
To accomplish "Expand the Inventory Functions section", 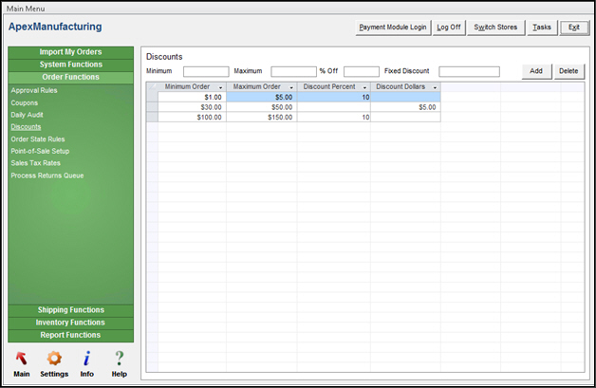I will [71, 323].
